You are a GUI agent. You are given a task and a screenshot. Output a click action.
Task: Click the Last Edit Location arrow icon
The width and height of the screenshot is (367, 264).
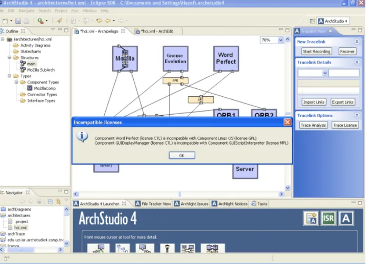click(99, 21)
